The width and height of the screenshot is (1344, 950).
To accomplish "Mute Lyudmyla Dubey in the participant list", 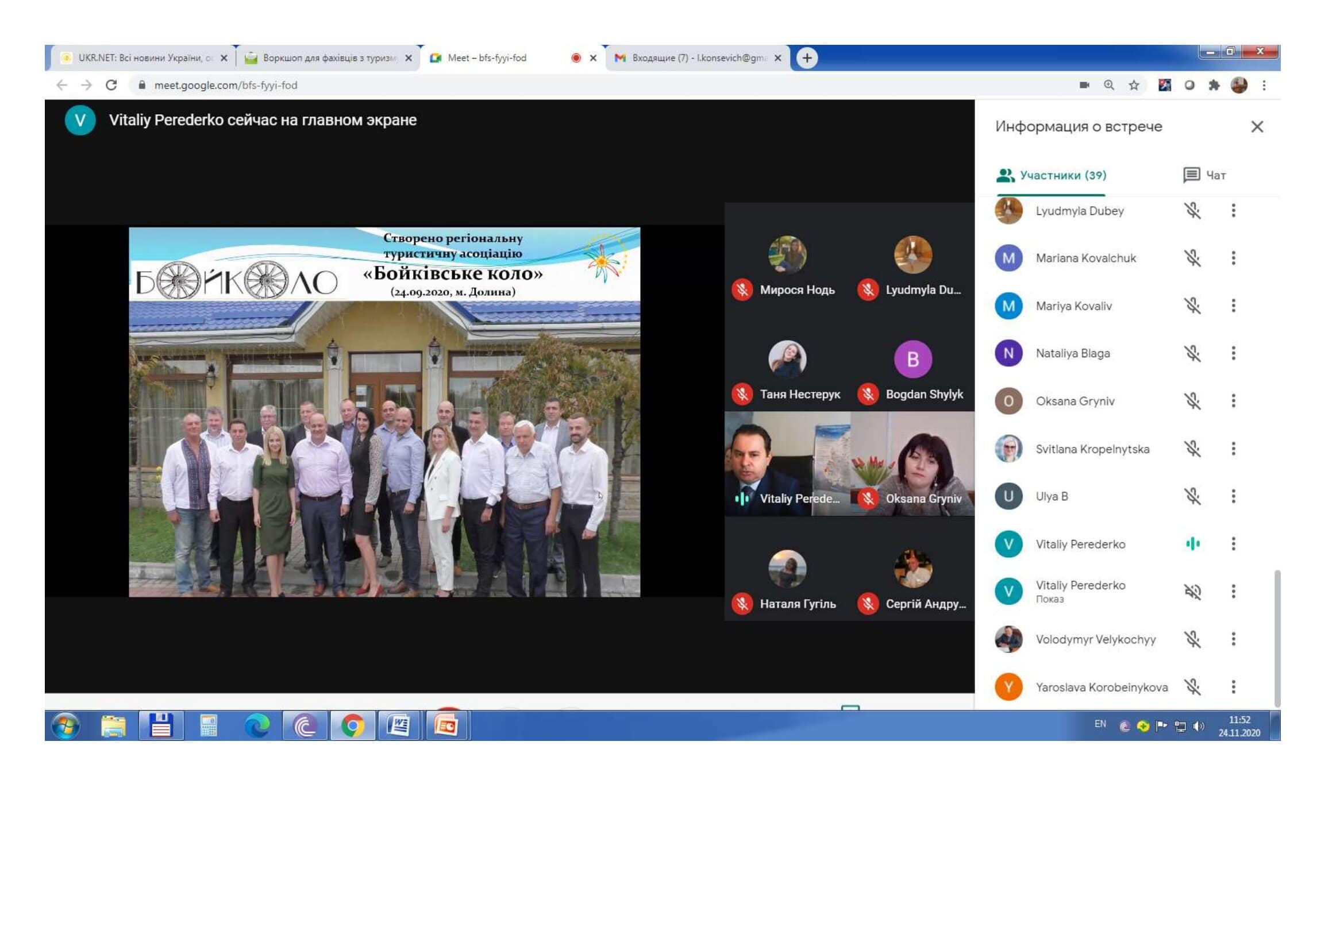I will (1192, 211).
